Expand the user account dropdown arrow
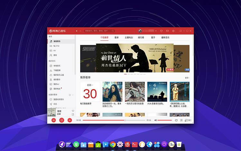 [156, 31]
